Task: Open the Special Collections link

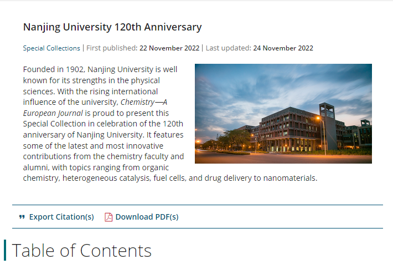Action: 51,48
